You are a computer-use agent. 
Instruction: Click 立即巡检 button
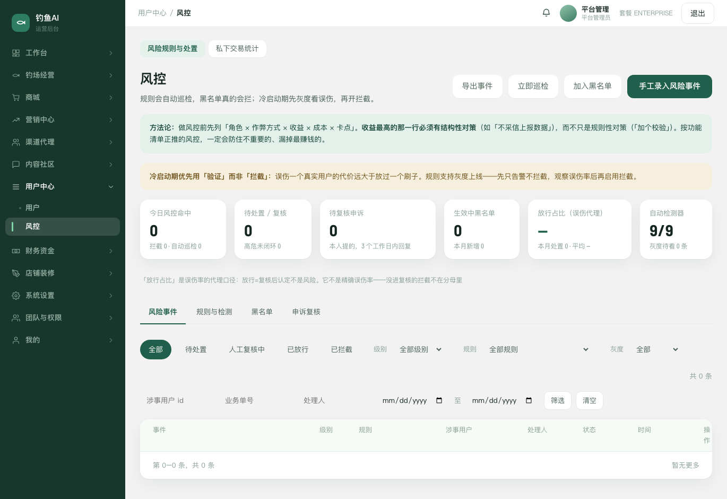[533, 87]
